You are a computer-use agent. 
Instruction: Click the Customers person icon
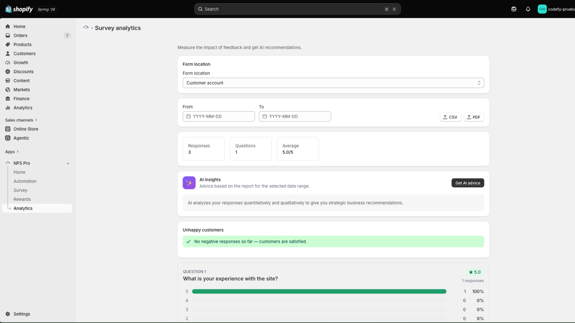[x=8, y=53]
